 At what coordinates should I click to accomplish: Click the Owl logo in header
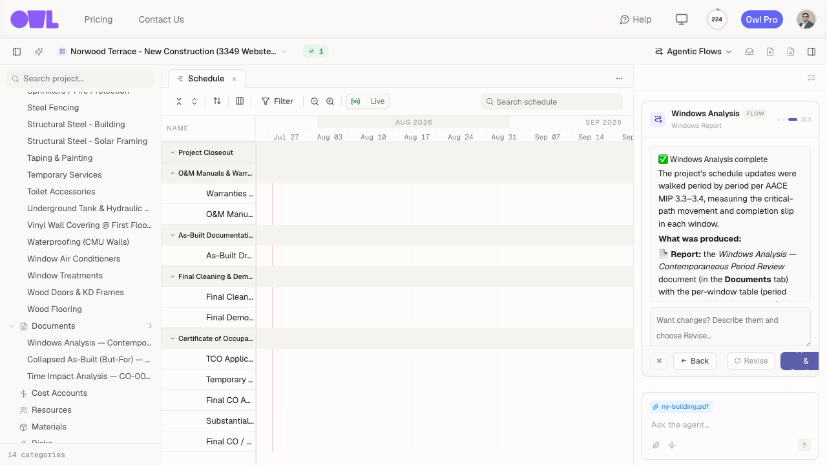tap(35, 19)
